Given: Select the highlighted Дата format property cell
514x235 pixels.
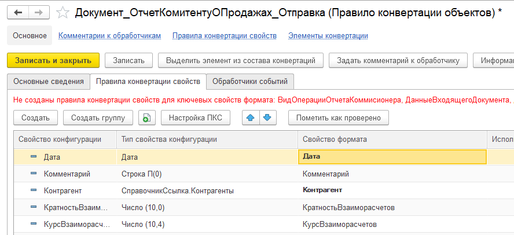Looking at the screenshot, I should [392, 157].
